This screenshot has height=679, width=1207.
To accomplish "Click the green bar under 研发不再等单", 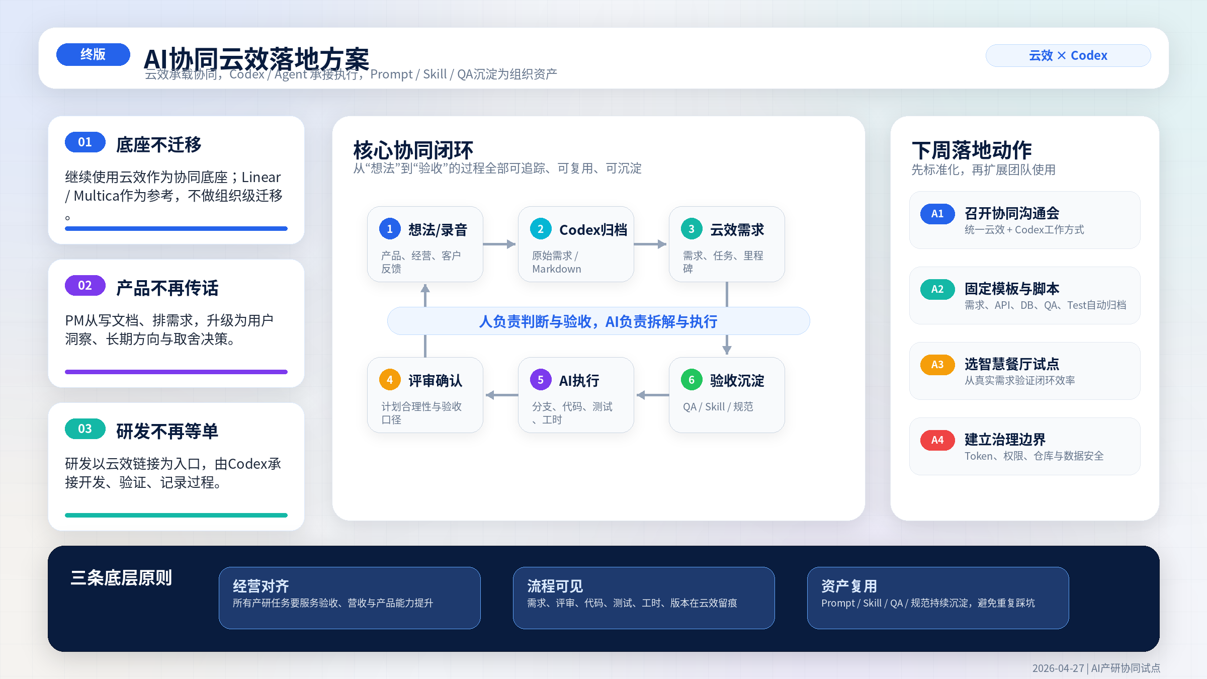I will pyautogui.click(x=176, y=516).
